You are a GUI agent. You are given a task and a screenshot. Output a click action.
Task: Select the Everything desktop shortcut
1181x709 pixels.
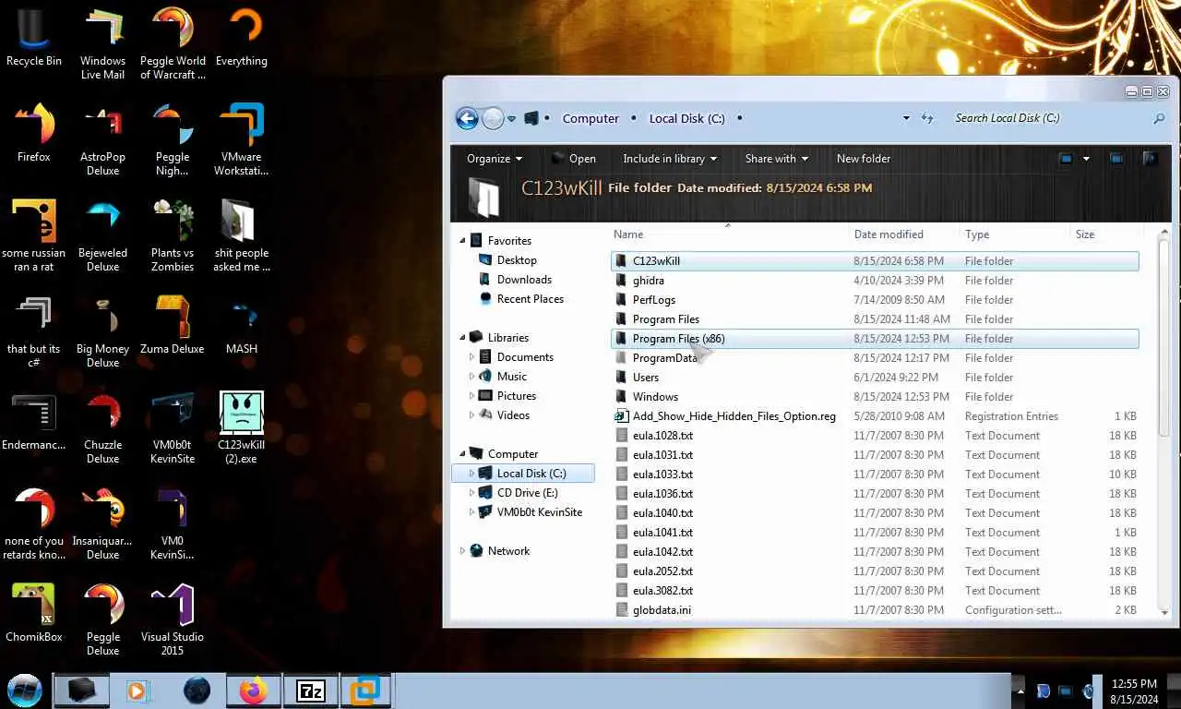242,38
